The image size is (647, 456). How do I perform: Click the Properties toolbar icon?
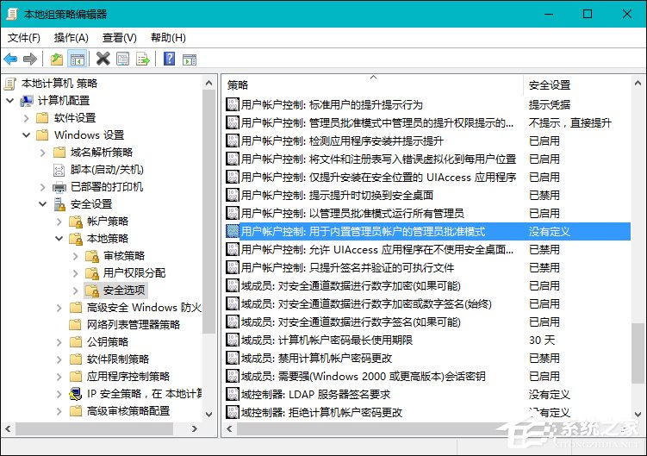click(122, 59)
